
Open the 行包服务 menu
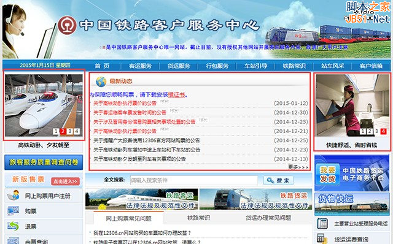point(217,66)
